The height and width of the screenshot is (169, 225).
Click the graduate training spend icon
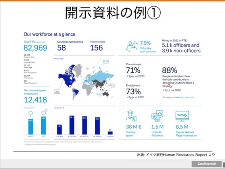coord(132,116)
